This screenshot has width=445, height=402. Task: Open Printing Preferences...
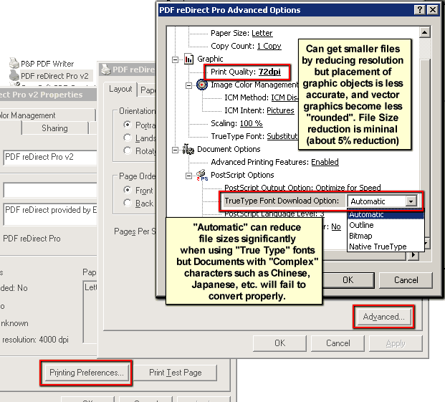(x=86, y=373)
